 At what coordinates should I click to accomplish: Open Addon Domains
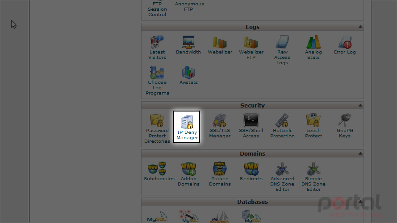click(x=188, y=174)
